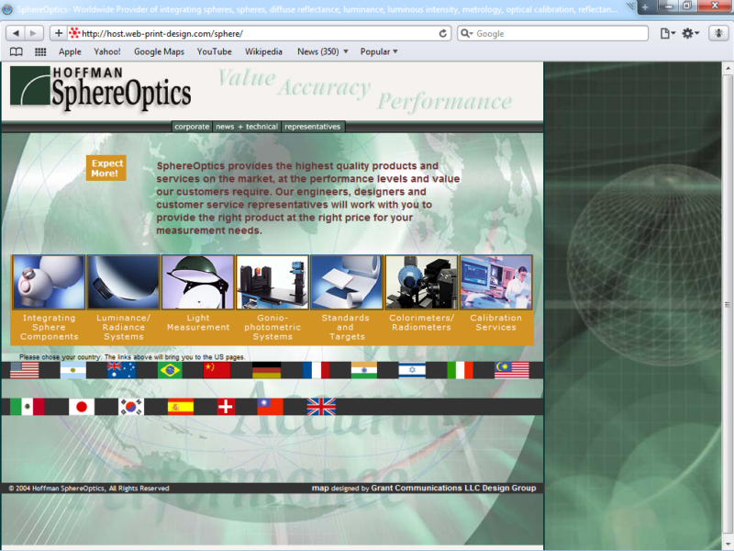This screenshot has width=734, height=551.
Task: Click the scrollbar up arrow
Action: pyautogui.click(x=728, y=69)
